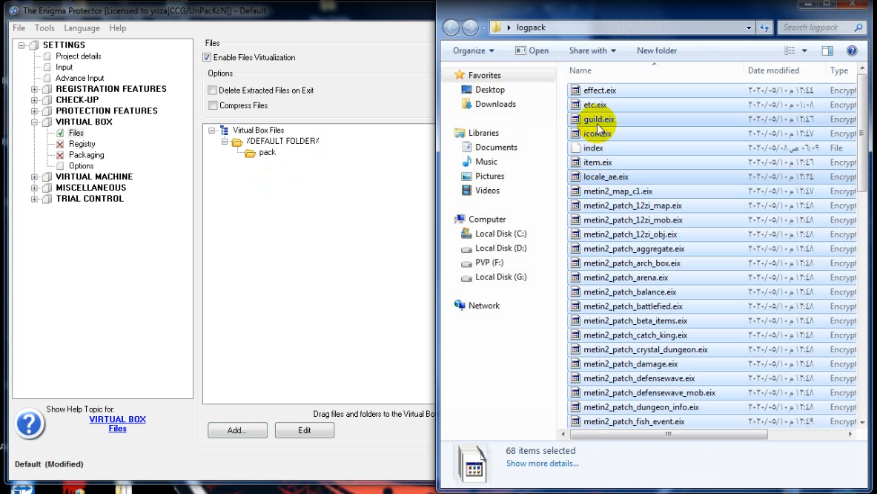
Task: Click the Add... button
Action: click(x=237, y=430)
